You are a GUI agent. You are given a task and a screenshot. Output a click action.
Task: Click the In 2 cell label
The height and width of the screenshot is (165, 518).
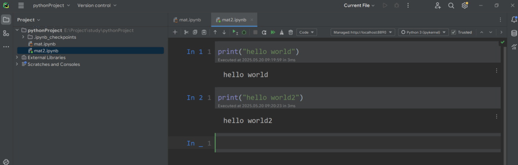[x=194, y=98]
